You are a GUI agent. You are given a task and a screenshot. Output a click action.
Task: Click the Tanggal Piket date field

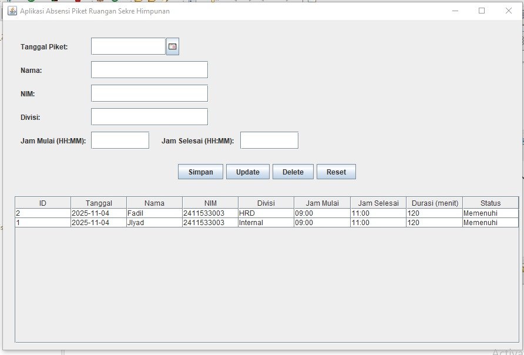pyautogui.click(x=128, y=46)
